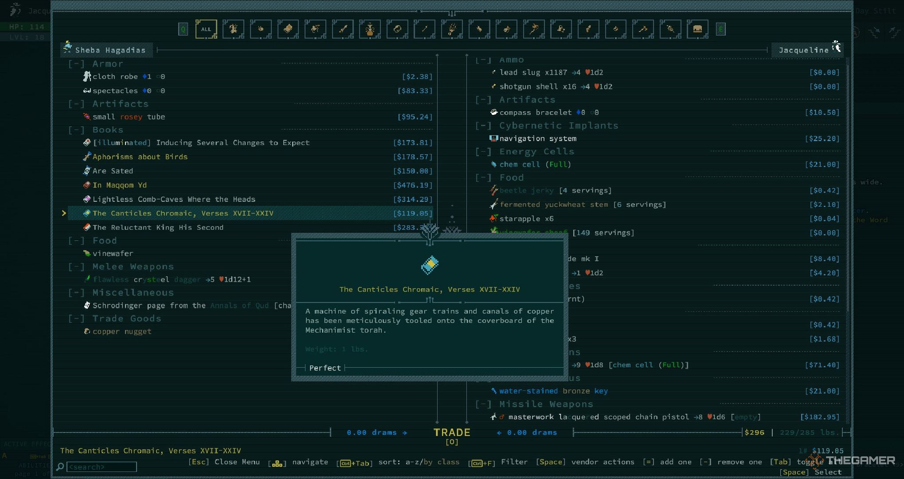The height and width of the screenshot is (479, 904).
Task: Click the Space Select command
Action: pyautogui.click(x=810, y=472)
